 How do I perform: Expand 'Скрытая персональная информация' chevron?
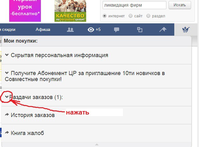pyautogui.click(x=7, y=55)
